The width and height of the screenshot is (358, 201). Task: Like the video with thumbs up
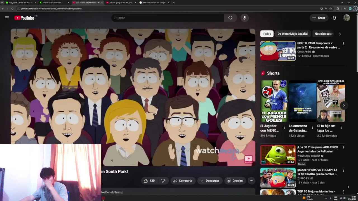149,181
